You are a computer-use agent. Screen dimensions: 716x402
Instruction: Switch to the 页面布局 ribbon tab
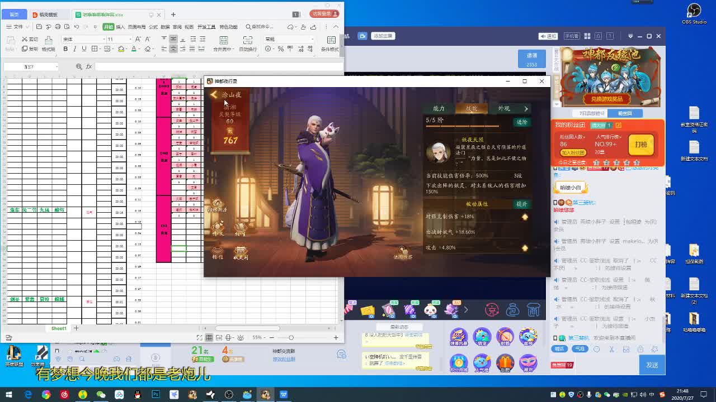coord(136,27)
